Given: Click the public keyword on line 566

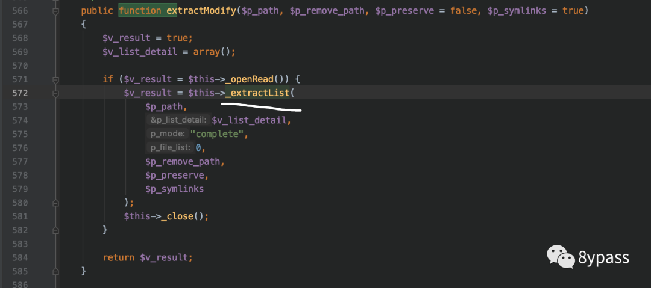Looking at the screenshot, I should 97,10.
